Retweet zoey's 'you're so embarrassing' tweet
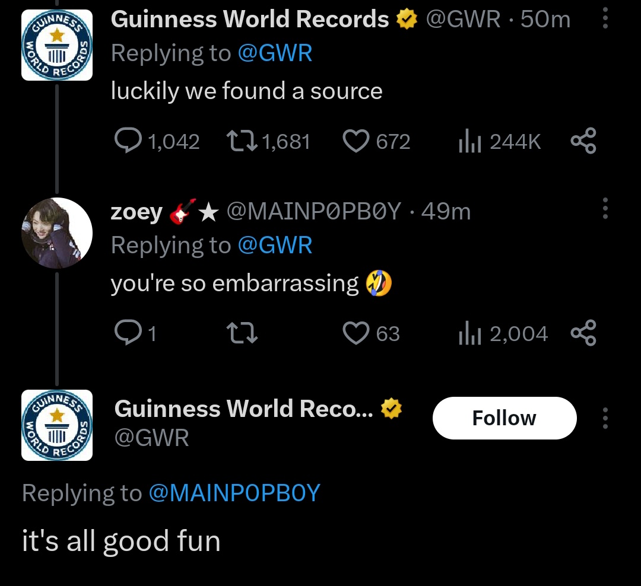 tap(242, 333)
